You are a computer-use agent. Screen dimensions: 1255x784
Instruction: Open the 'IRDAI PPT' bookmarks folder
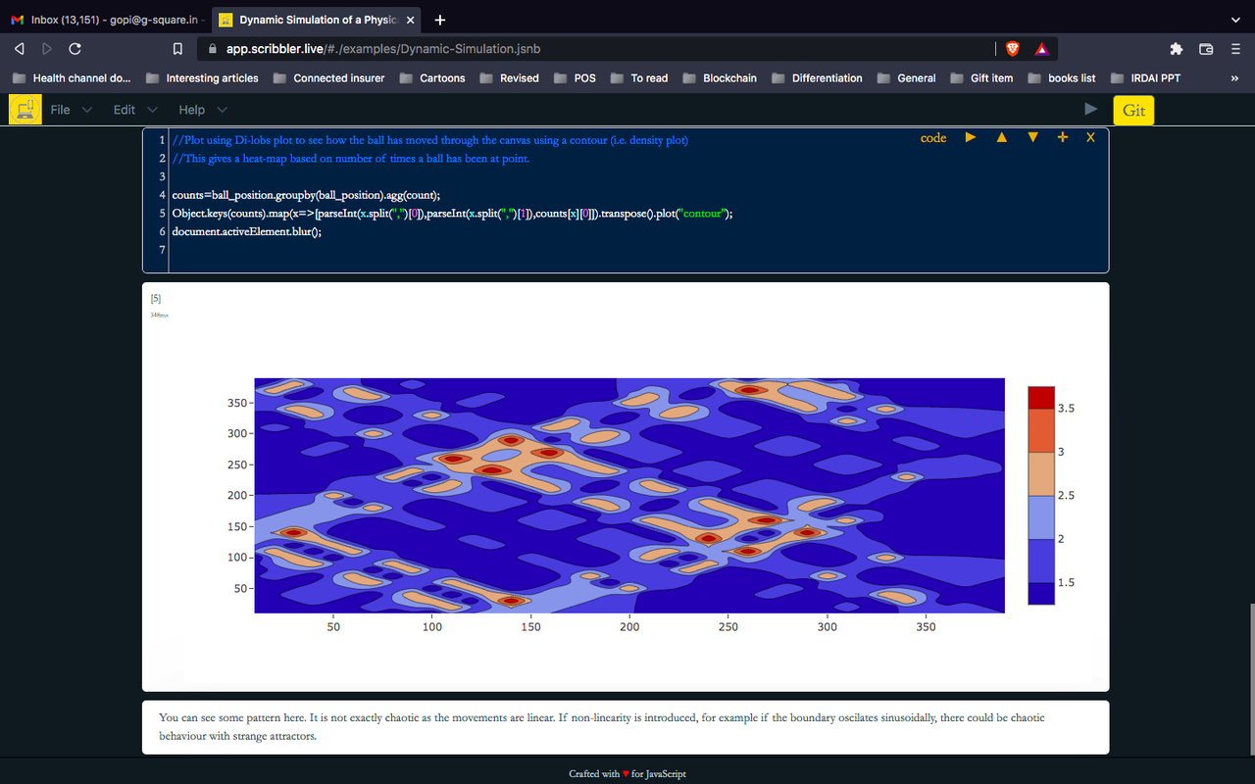(1145, 78)
